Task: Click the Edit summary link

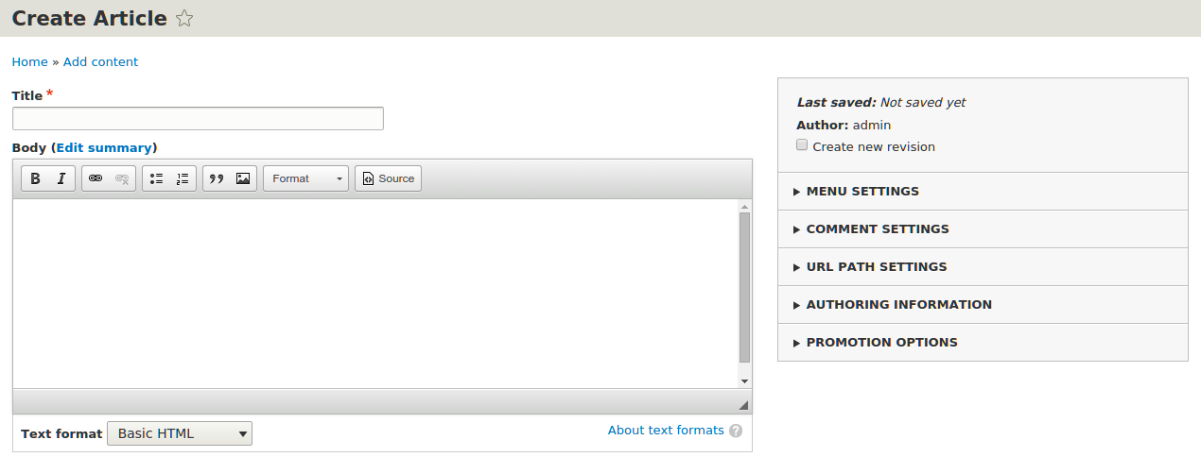Action: (104, 148)
